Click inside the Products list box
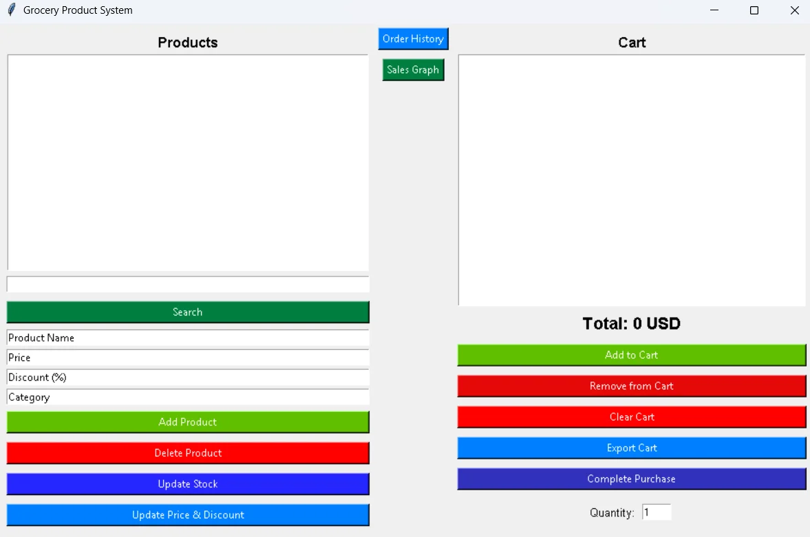Image resolution: width=810 pixels, height=537 pixels. [x=188, y=162]
